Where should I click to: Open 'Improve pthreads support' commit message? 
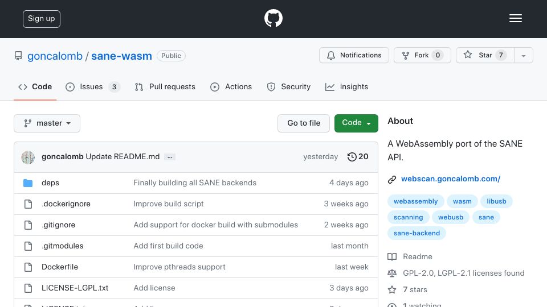[x=179, y=267]
